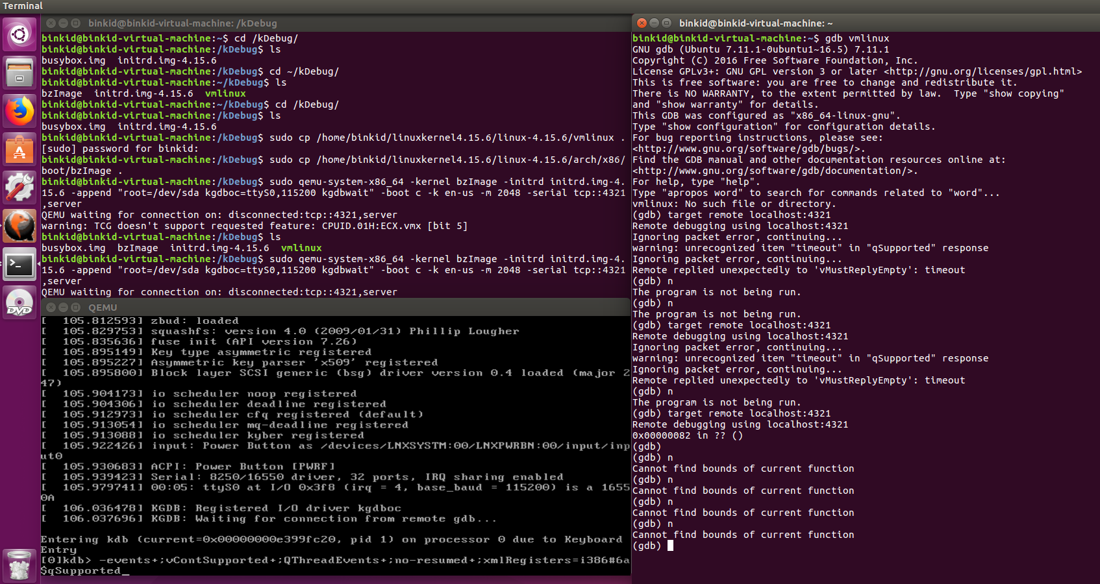1100x584 pixels.
Task: Click the '[0]kdb>' prompt line in QEMU
Action: click(x=335, y=561)
